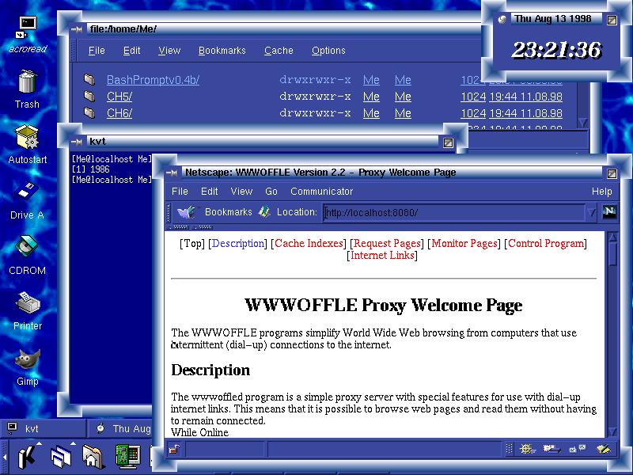The image size is (633, 475).
Task: Click the KDE K menu panel icon
Action: [x=26, y=456]
